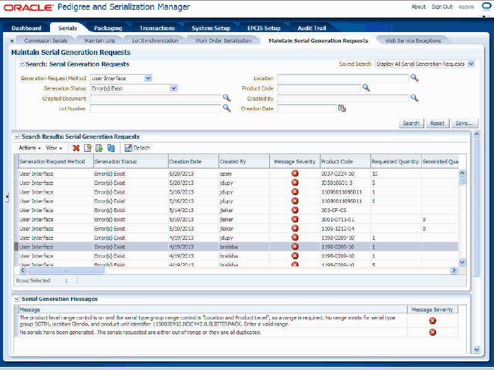Viewport: 494px width, 370px height.
Task: Click results table scroll-down arrow
Action: click(x=462, y=261)
